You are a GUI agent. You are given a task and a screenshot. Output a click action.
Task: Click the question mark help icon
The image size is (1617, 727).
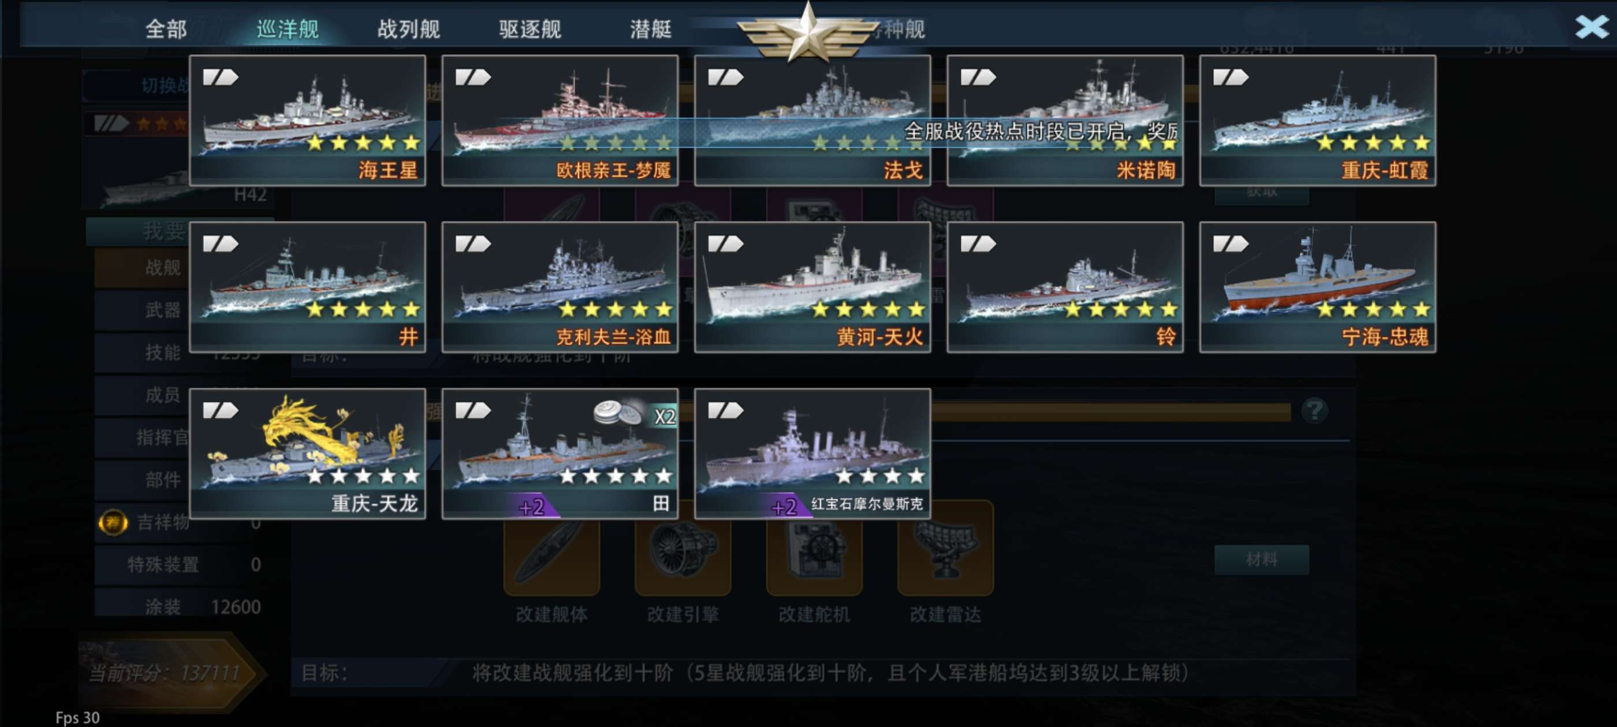coord(1314,411)
